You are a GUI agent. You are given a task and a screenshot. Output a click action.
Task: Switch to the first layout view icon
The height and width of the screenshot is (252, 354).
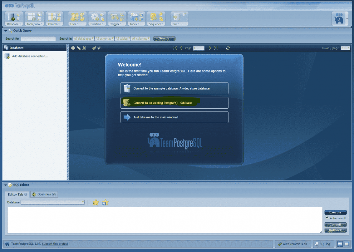coord(340,244)
